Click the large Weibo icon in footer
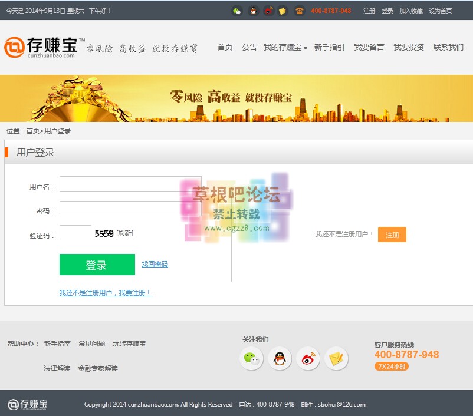 click(x=308, y=358)
